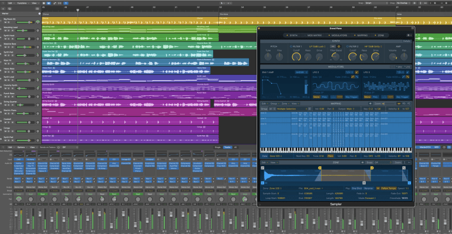Screen dimensions: 452x234
Task: Click Flex show/hide icon in Tracks toolbar
Action: click(x=59, y=3)
